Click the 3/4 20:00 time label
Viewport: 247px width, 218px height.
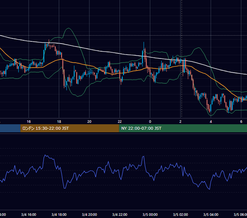(89, 215)
